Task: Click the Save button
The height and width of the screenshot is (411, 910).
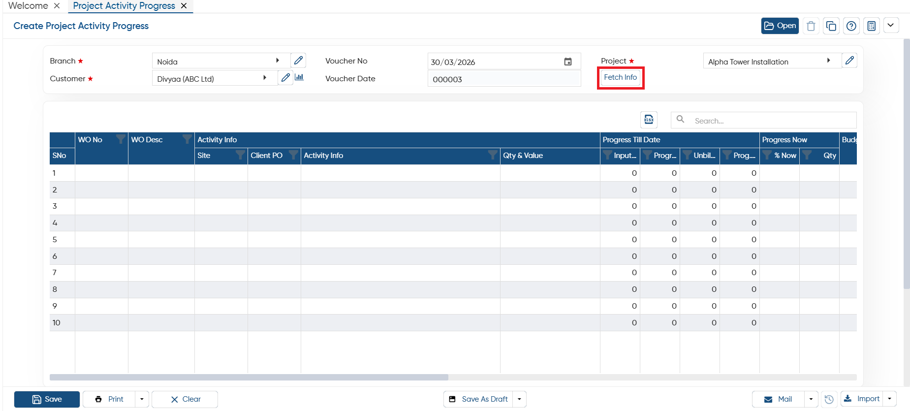Action: click(47, 399)
